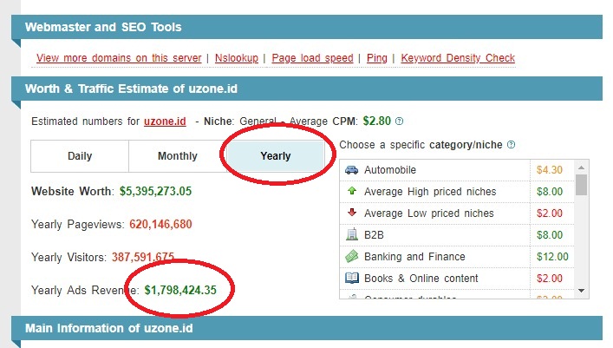Switch to the Monthly tab
This screenshot has width=613, height=348.
[177, 156]
